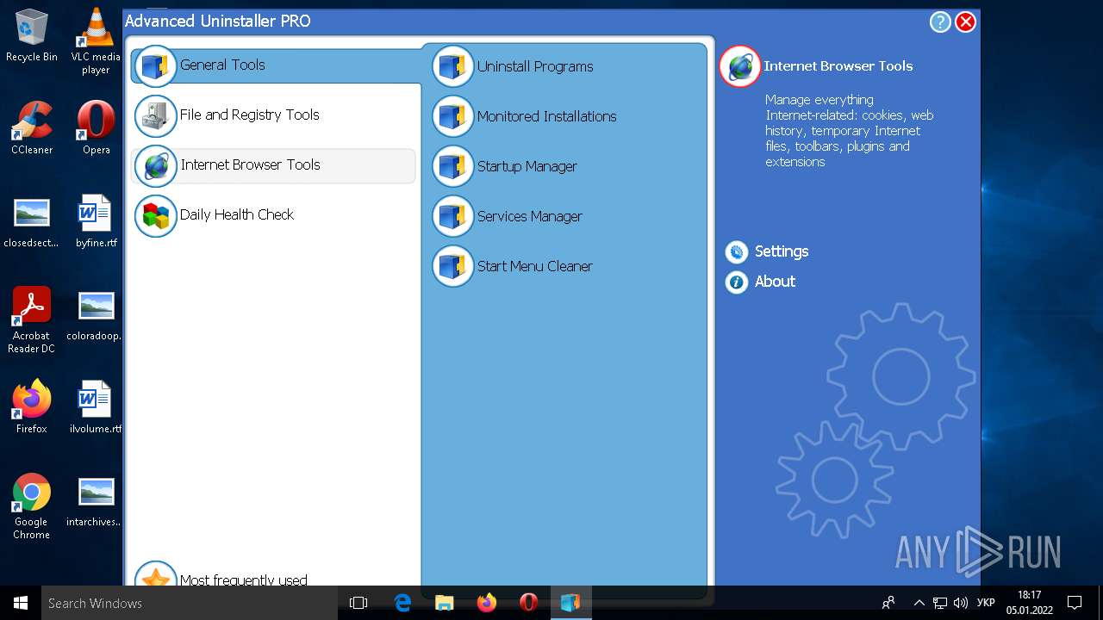Image resolution: width=1103 pixels, height=620 pixels.
Task: Select Acrobat Reader DC desktop shortcut
Action: (x=32, y=320)
